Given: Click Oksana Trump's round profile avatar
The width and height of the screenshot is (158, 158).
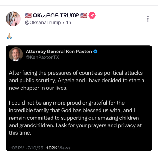Looking at the screenshot, I should coord(13,19).
